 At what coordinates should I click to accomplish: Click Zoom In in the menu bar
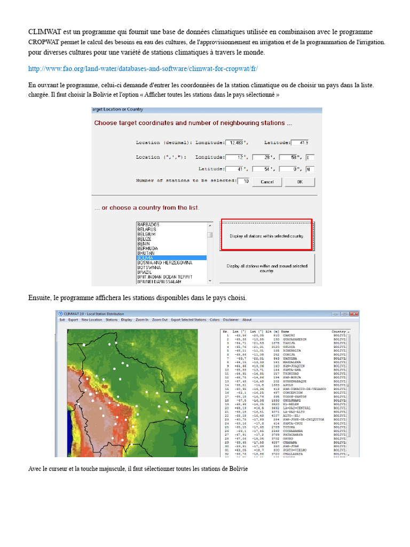[142, 320]
